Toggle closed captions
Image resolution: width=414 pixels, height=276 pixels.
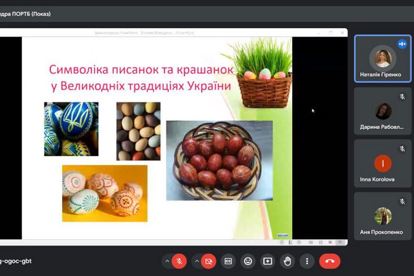pos(228,261)
